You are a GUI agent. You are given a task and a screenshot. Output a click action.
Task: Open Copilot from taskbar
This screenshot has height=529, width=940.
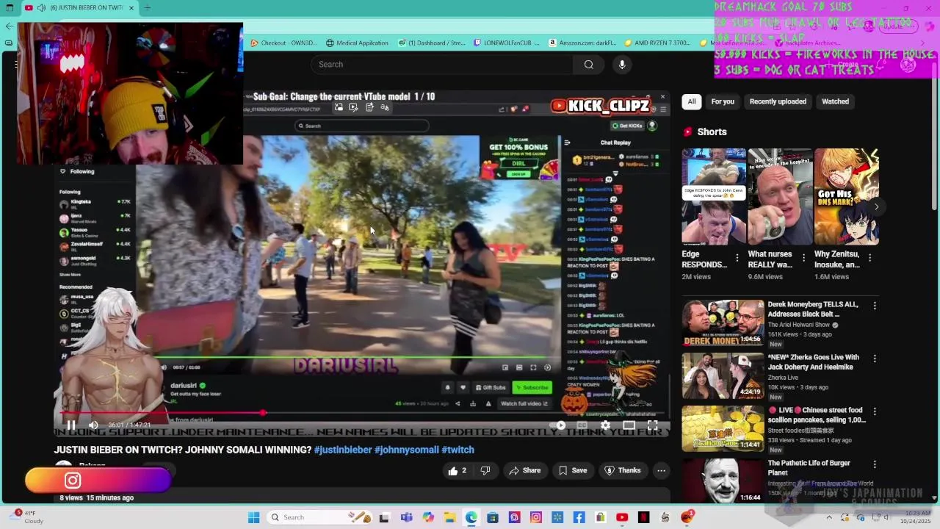[428, 517]
